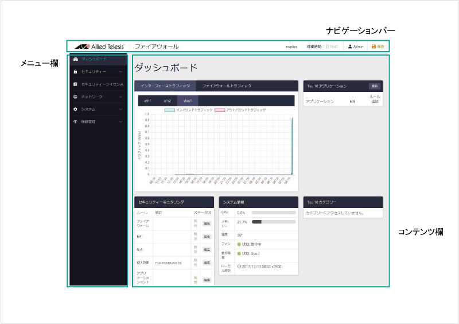459x324 pixels.
Task: Click the QoS rule name
Action: [139, 249]
